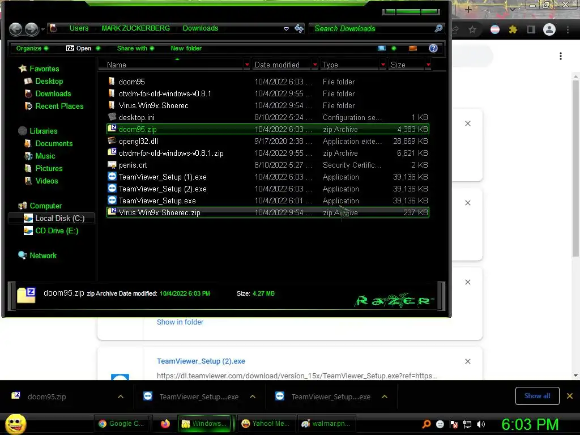Viewport: 580px width, 435px height.
Task: Expand the first TeamViewer_Setup download shelf chevron
Action: coord(253,396)
